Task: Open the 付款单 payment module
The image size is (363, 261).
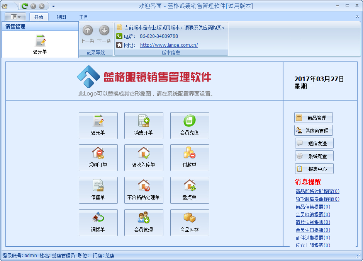Action: click(x=189, y=158)
